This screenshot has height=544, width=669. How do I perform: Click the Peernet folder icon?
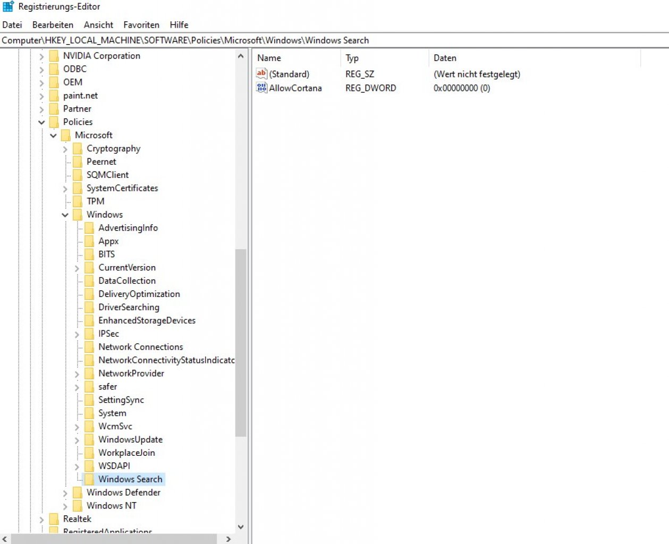78,162
